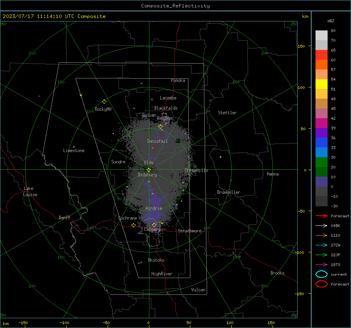Viewport: 351px width, 328px height.
Task: Select the blue 33-36 dBZ swatch
Action: point(321,142)
